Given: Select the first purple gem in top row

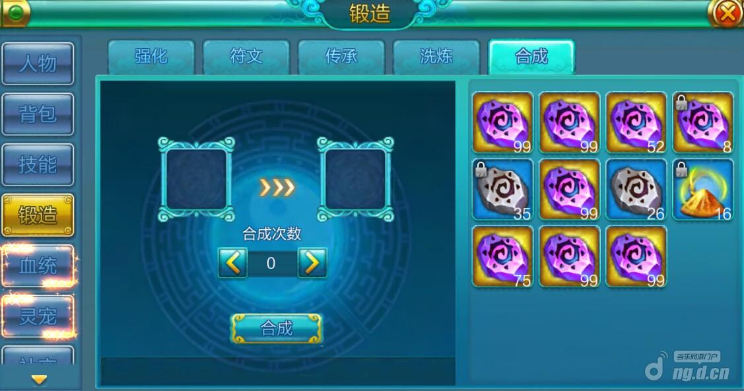Looking at the screenshot, I should point(502,122).
